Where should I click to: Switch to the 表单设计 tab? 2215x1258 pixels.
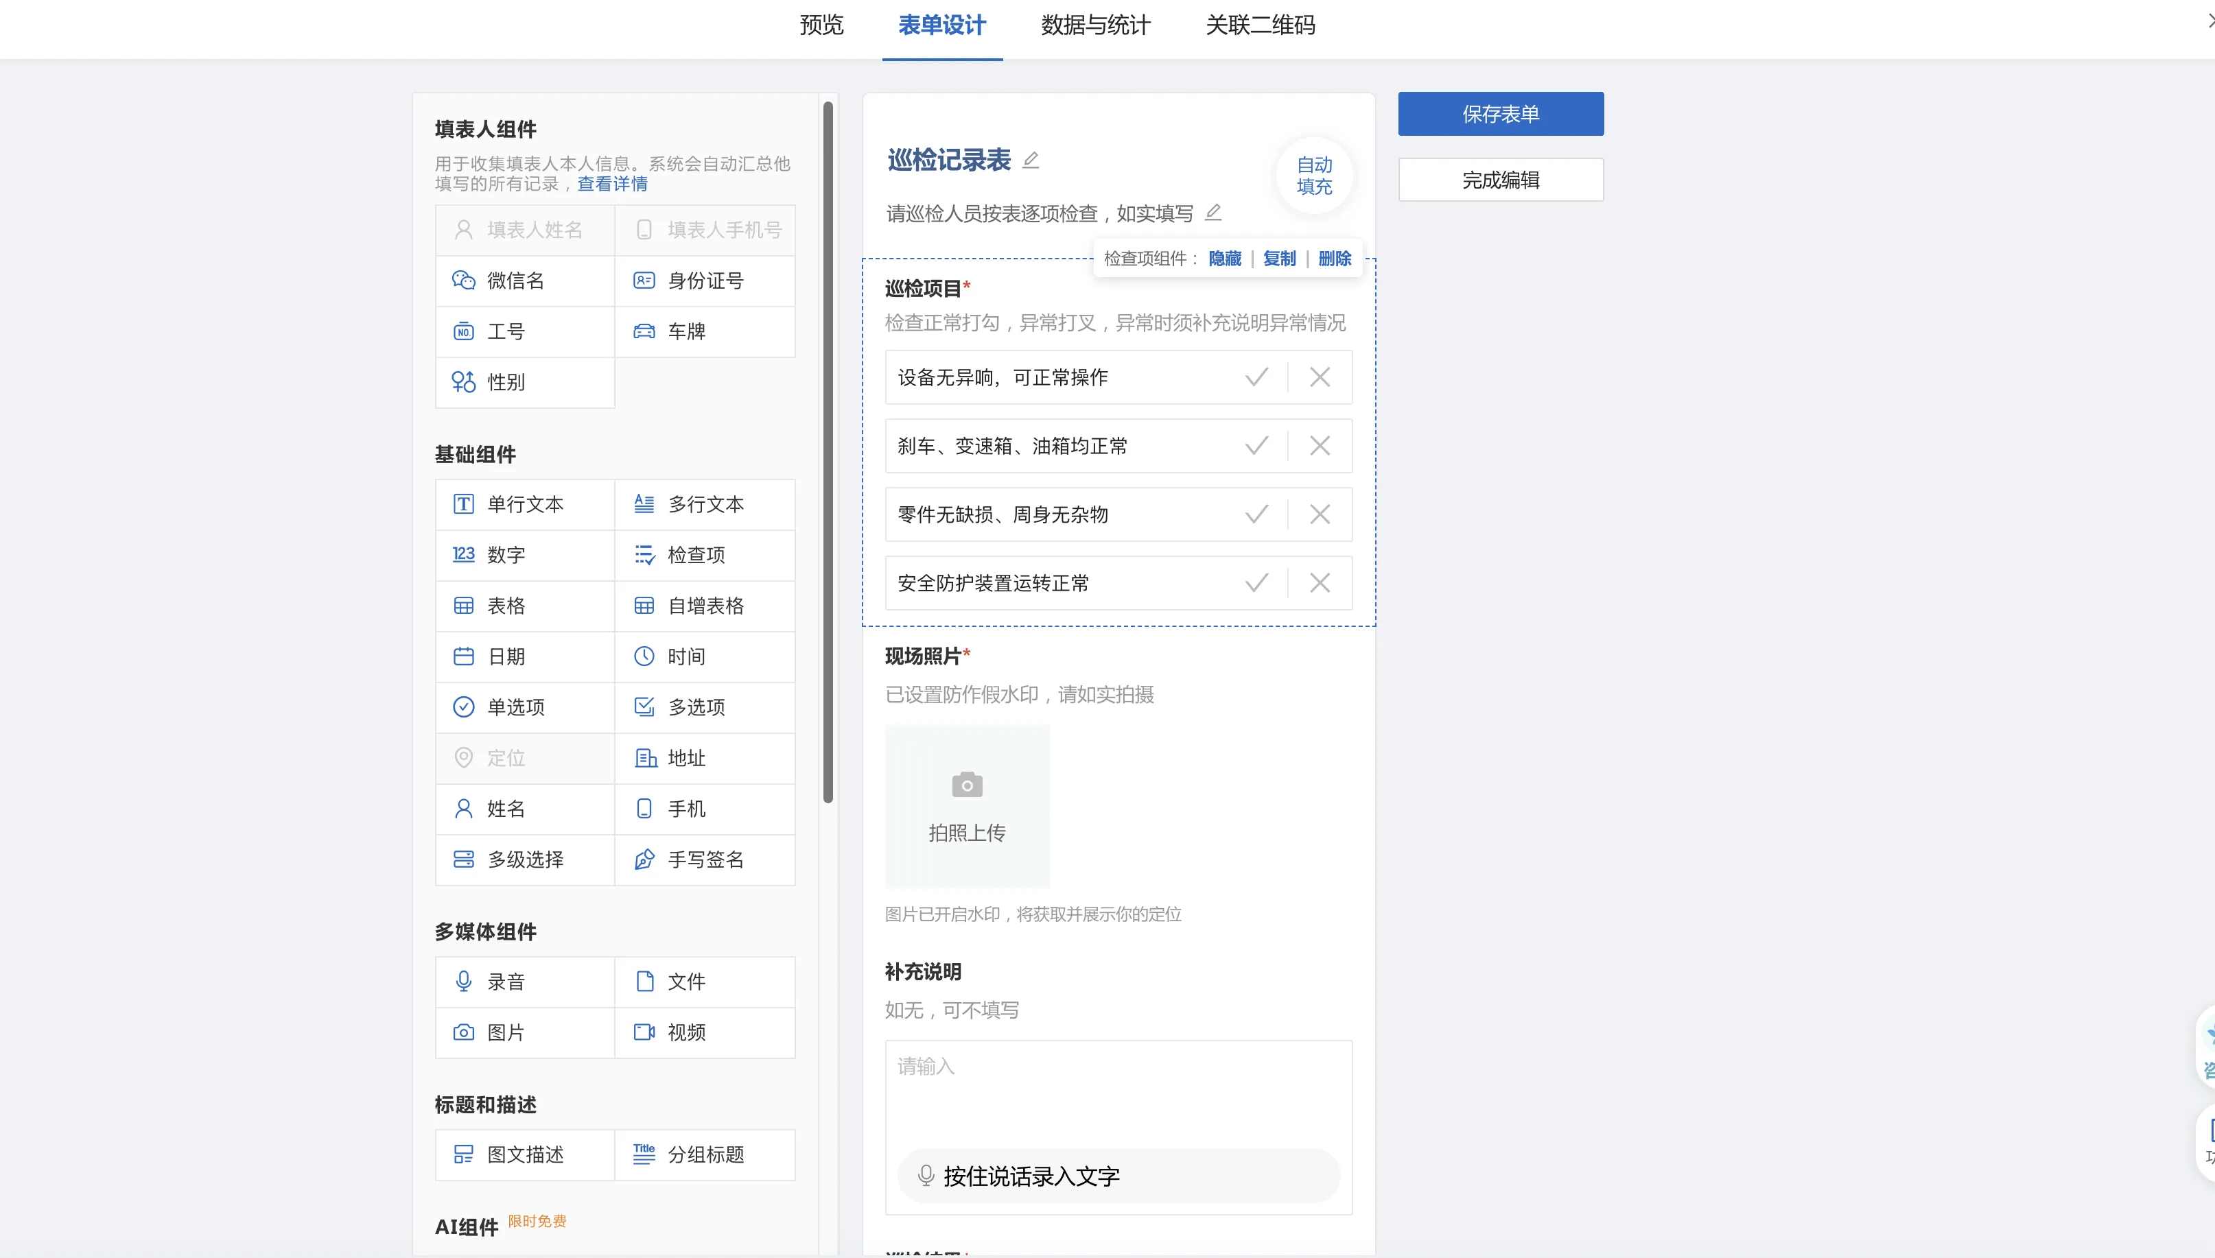(942, 26)
